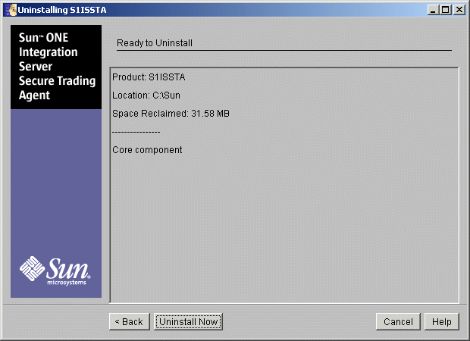Screen dimensions: 470x341
Task: Select 'Space Reclaimed: 31.58 MB' text
Action: pyautogui.click(x=171, y=114)
